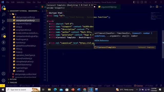Click Live Share in status bar
The width and height of the screenshot is (164, 92).
25,86
